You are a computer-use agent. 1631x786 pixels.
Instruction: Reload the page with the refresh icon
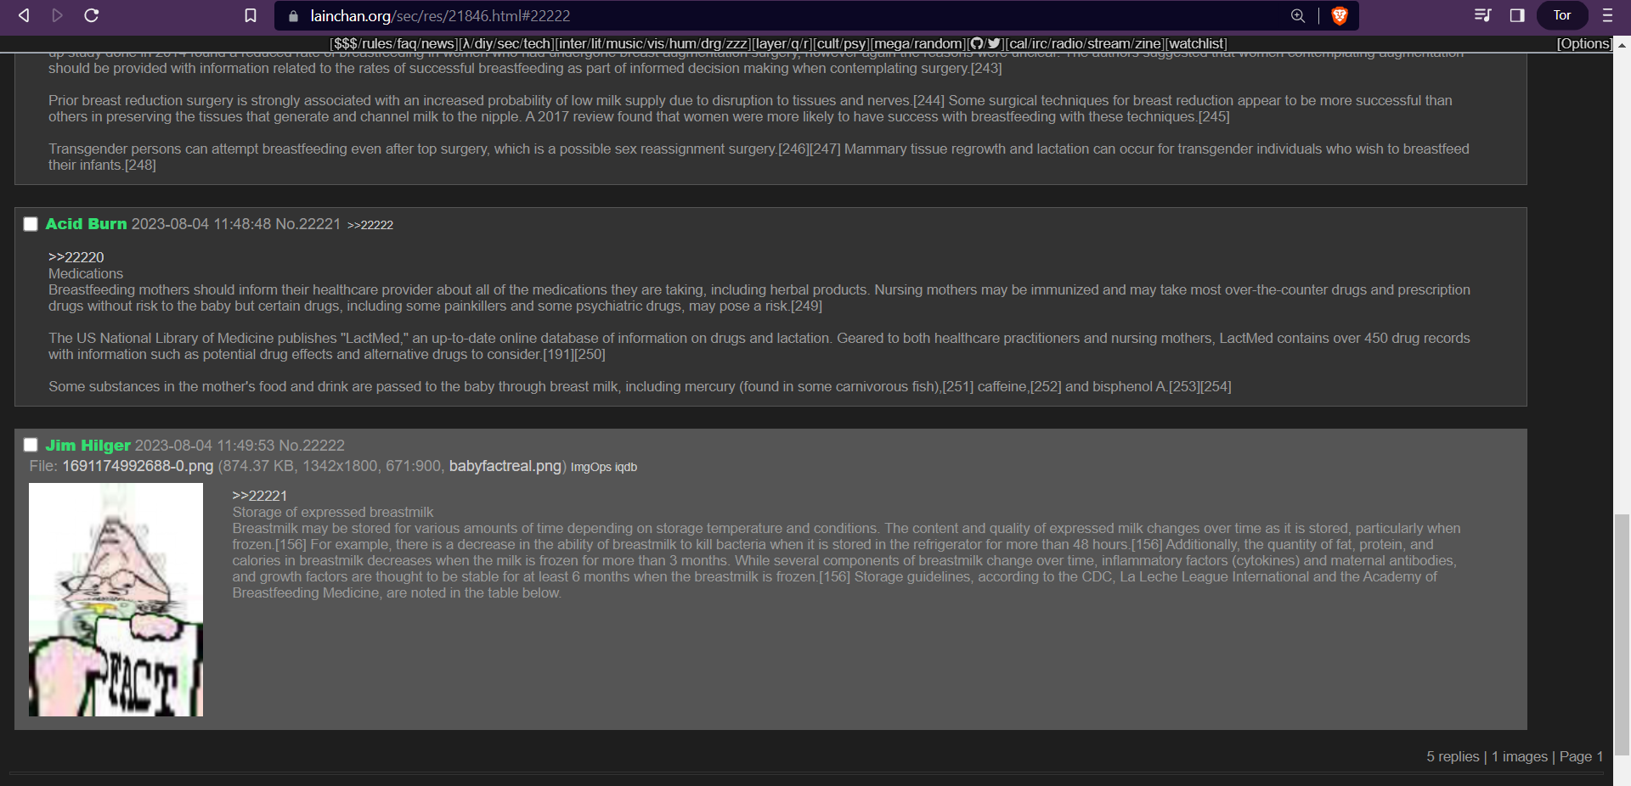(92, 15)
